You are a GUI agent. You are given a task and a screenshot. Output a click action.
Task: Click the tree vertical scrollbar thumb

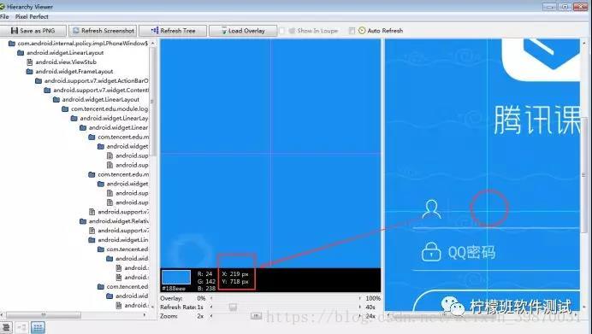(x=152, y=101)
